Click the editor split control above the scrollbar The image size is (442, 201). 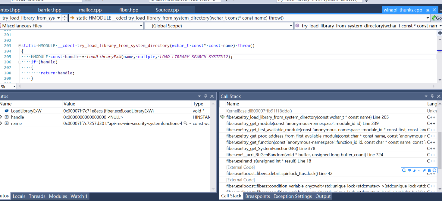coord(439,33)
